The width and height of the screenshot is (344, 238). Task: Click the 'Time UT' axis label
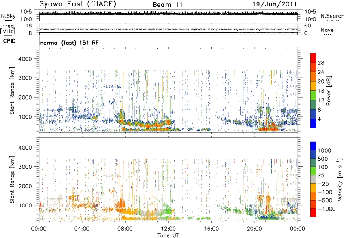pyautogui.click(x=168, y=235)
